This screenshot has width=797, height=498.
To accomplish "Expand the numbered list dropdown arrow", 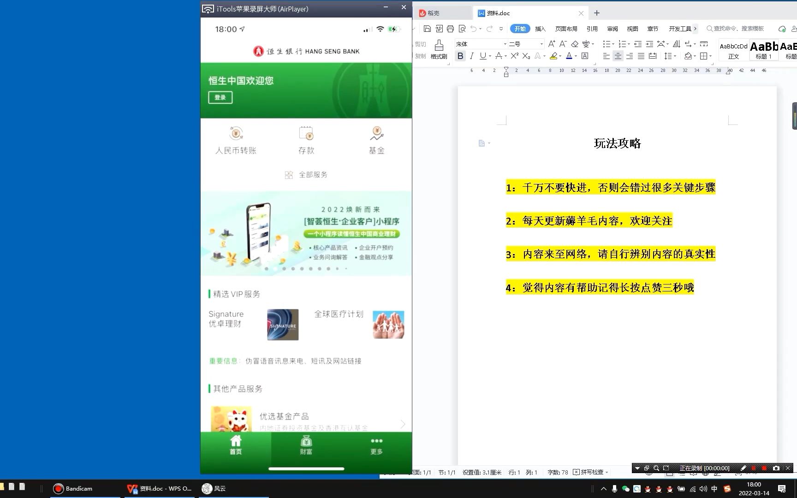I will point(629,44).
